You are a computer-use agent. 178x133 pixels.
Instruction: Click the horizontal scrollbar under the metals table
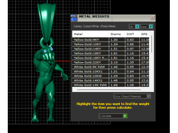tap(109, 90)
